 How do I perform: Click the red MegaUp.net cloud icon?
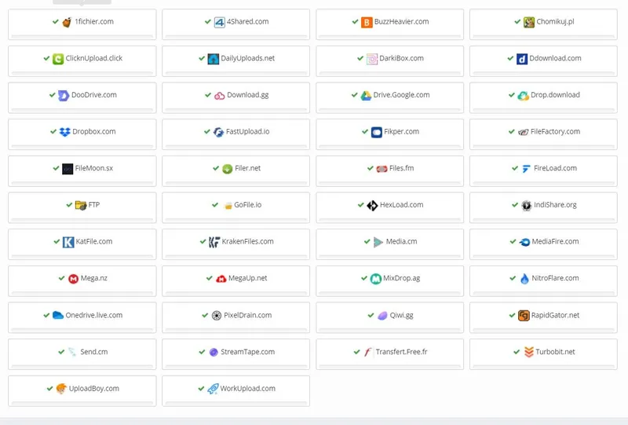(221, 279)
